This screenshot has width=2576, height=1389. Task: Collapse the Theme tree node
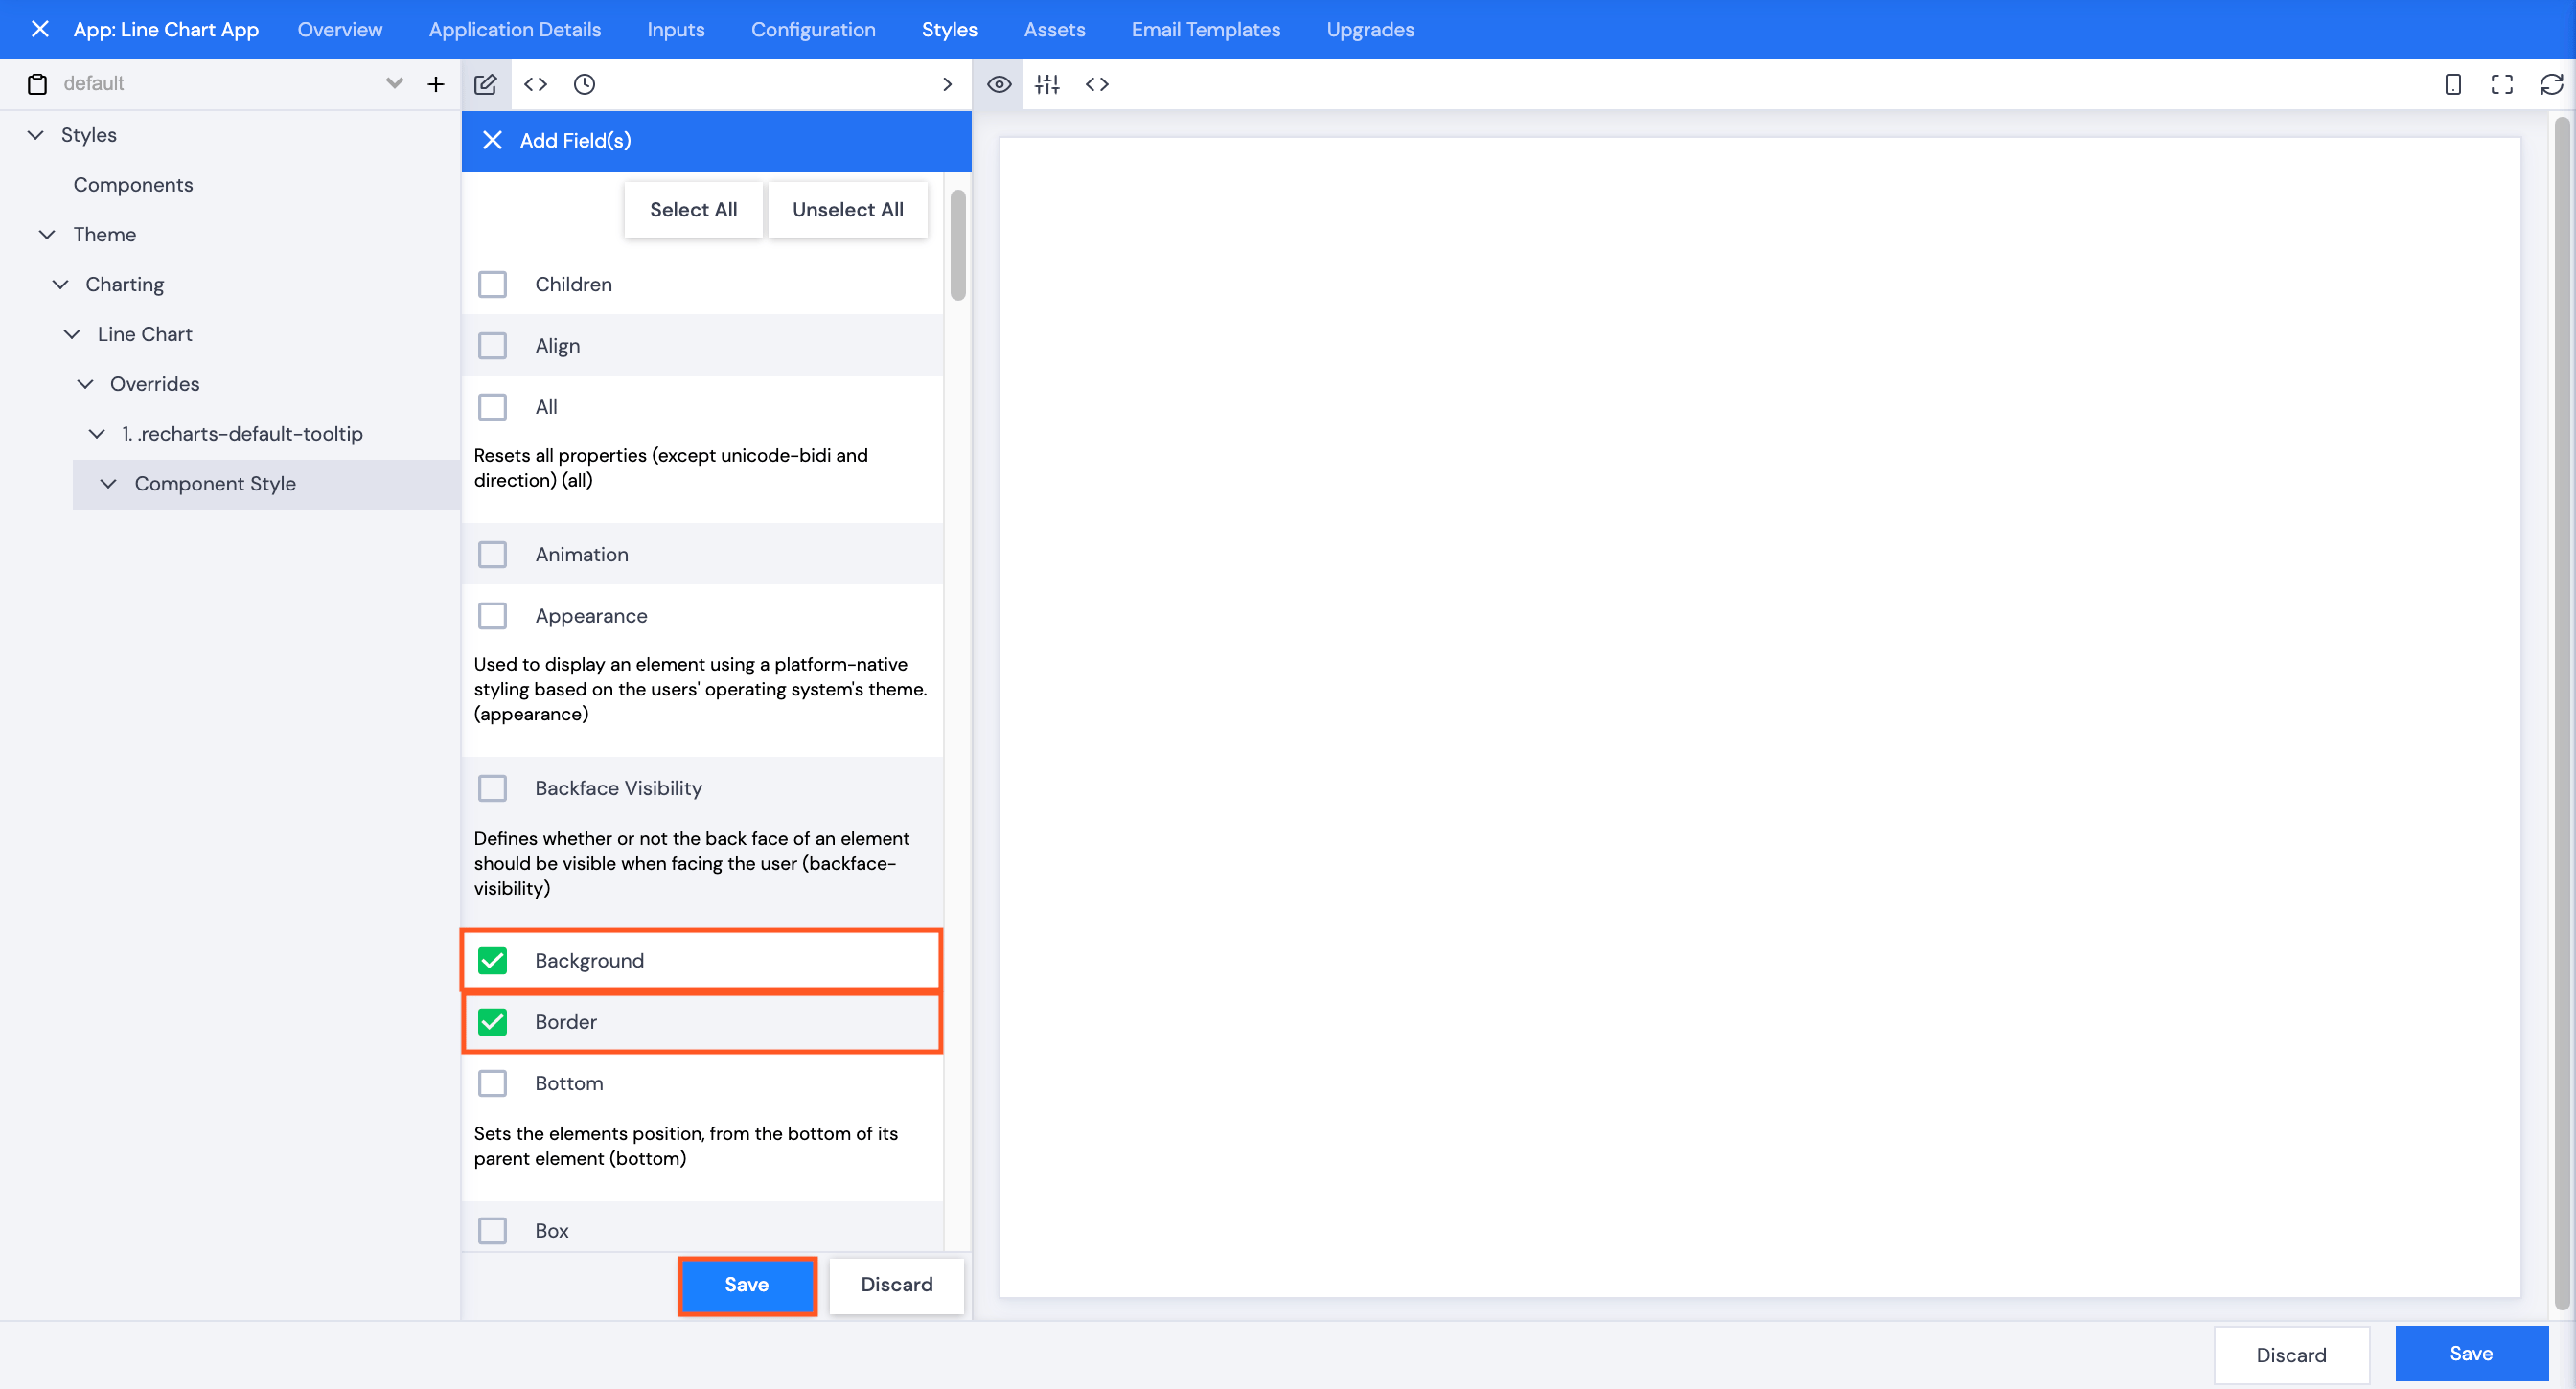click(x=47, y=234)
